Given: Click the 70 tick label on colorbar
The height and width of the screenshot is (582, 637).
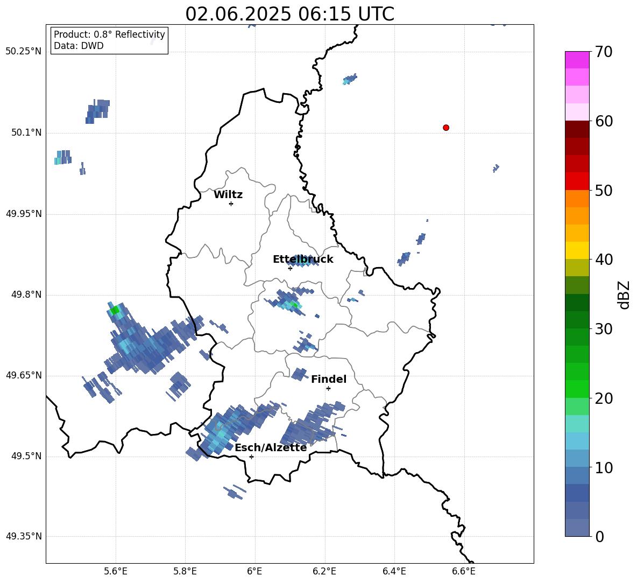Looking at the screenshot, I should (604, 52).
